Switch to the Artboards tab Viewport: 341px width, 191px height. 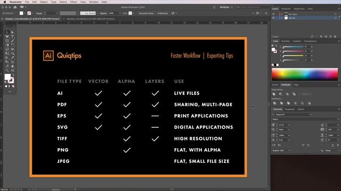pos(286,9)
